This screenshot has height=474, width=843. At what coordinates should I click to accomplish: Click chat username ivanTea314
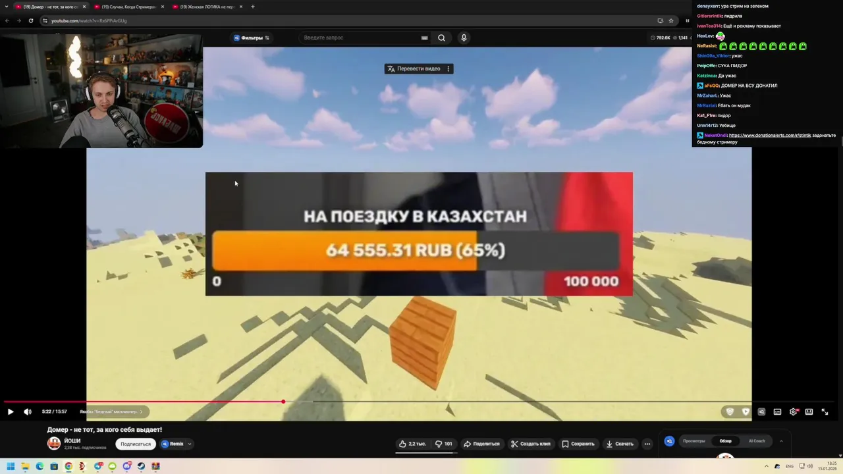[x=709, y=26]
